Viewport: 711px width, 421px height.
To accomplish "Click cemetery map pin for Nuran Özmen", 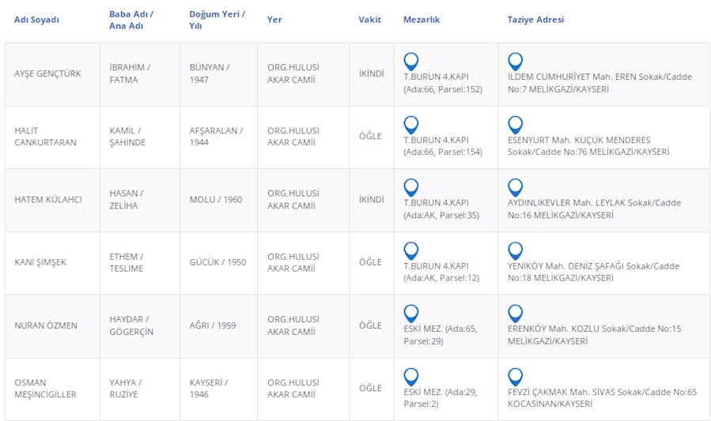I will pyautogui.click(x=411, y=314).
